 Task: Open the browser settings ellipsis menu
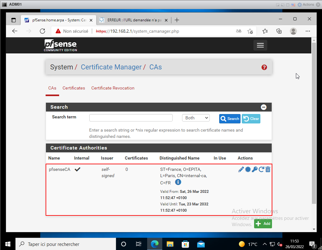point(308,31)
